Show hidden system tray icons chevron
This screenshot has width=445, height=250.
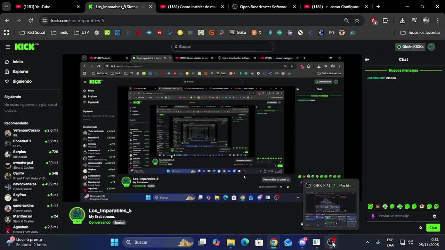pyautogui.click(x=367, y=242)
